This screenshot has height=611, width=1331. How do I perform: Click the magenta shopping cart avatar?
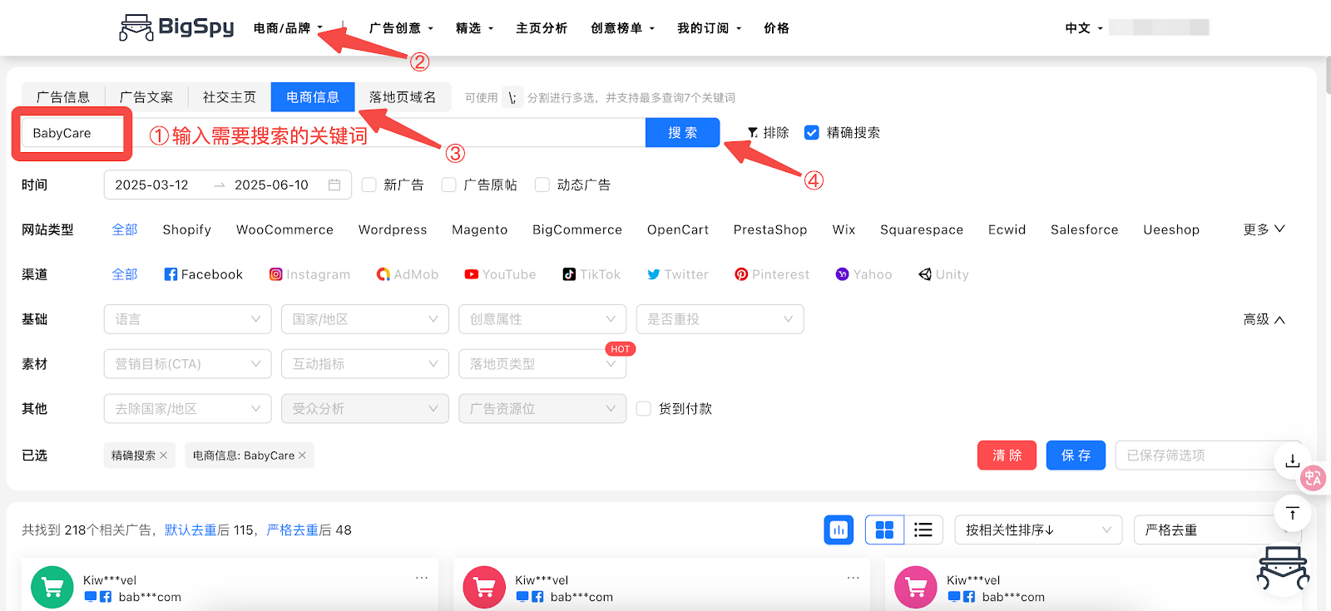(x=916, y=587)
